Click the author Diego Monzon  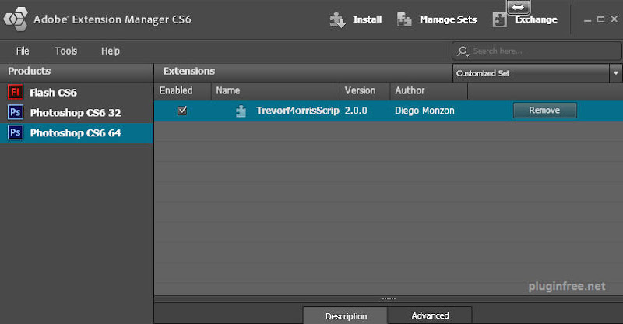424,111
